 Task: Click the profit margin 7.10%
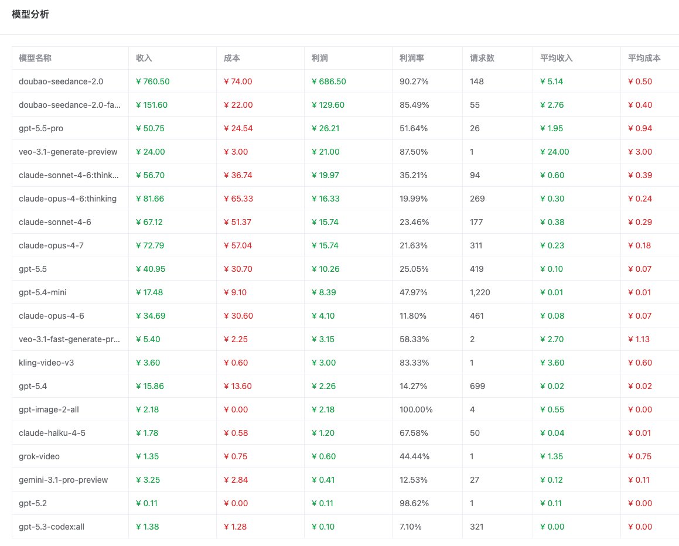(x=411, y=527)
